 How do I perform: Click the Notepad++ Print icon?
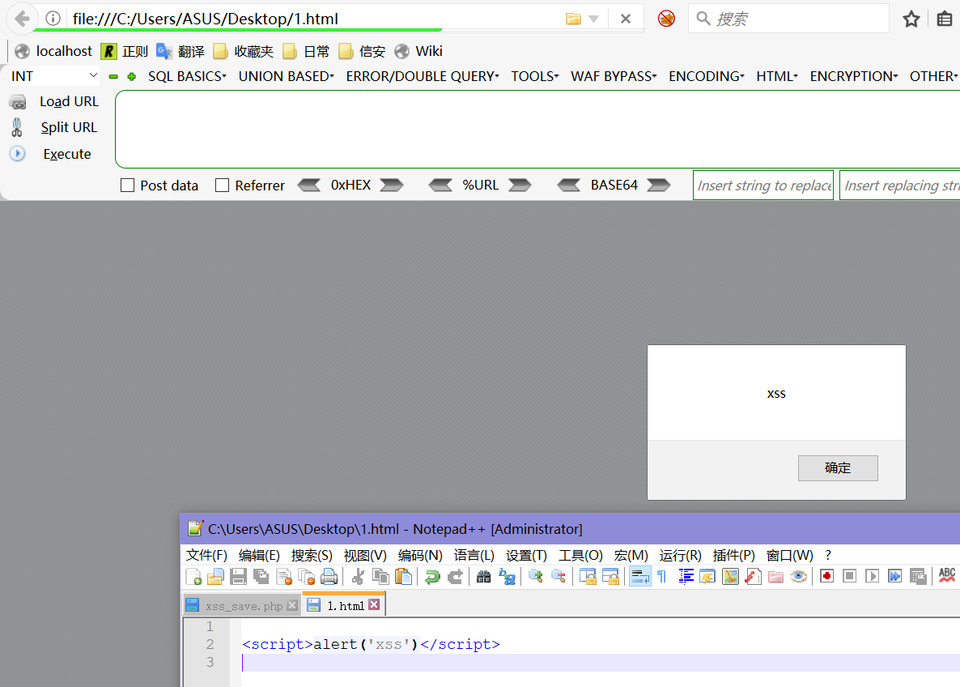click(x=329, y=577)
